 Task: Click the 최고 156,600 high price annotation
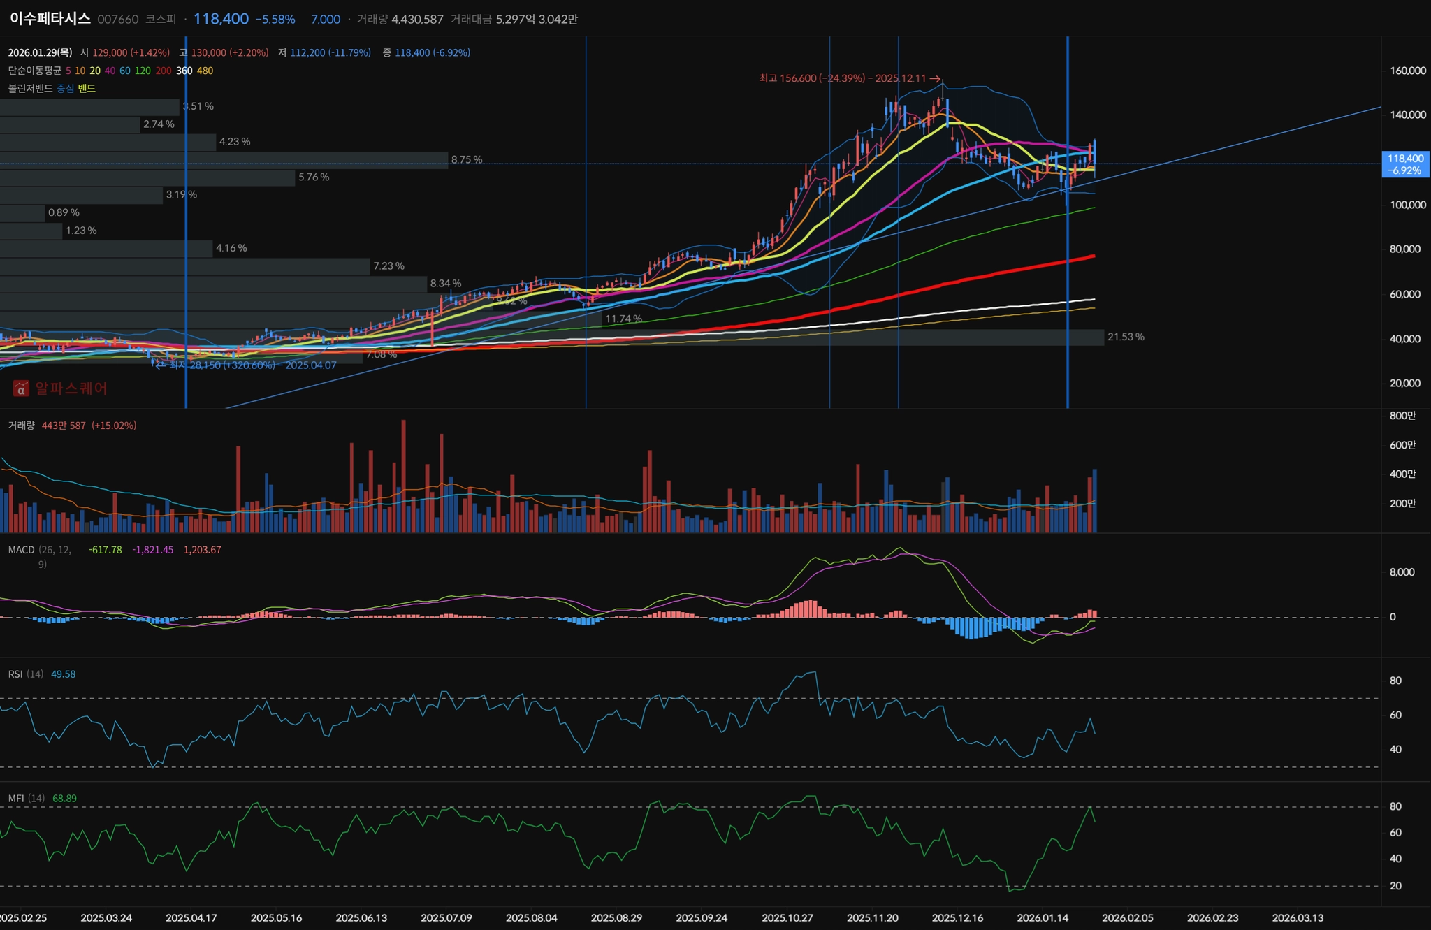[848, 78]
